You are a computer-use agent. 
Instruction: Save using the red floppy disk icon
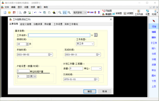[x=14, y=13]
